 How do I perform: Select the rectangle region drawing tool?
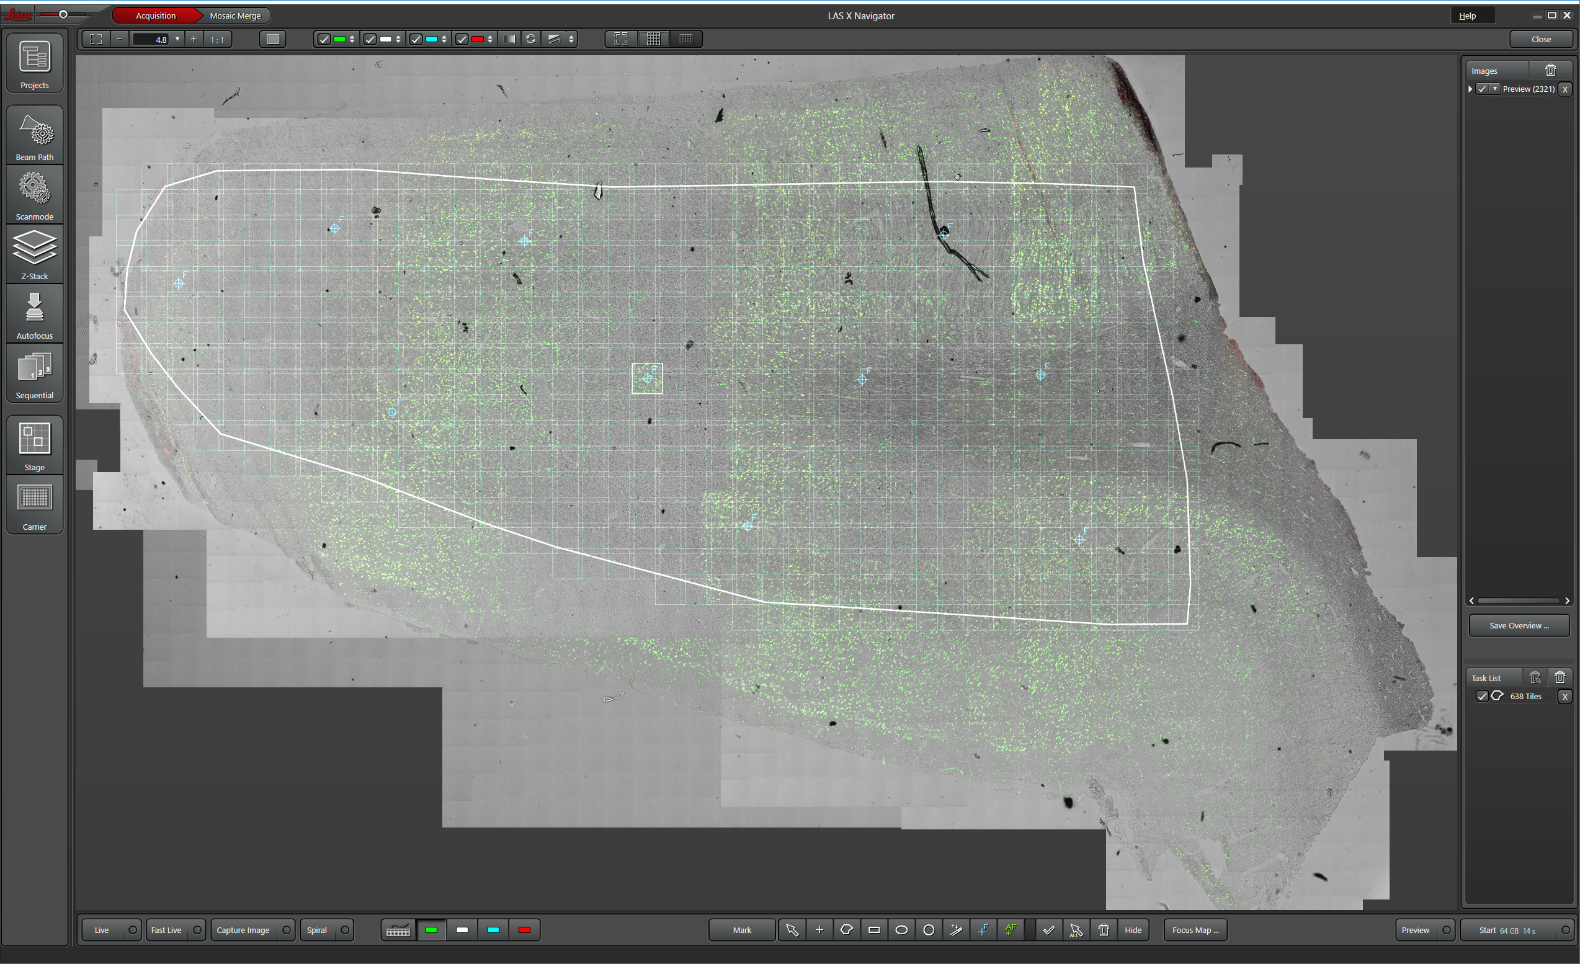pos(874,929)
